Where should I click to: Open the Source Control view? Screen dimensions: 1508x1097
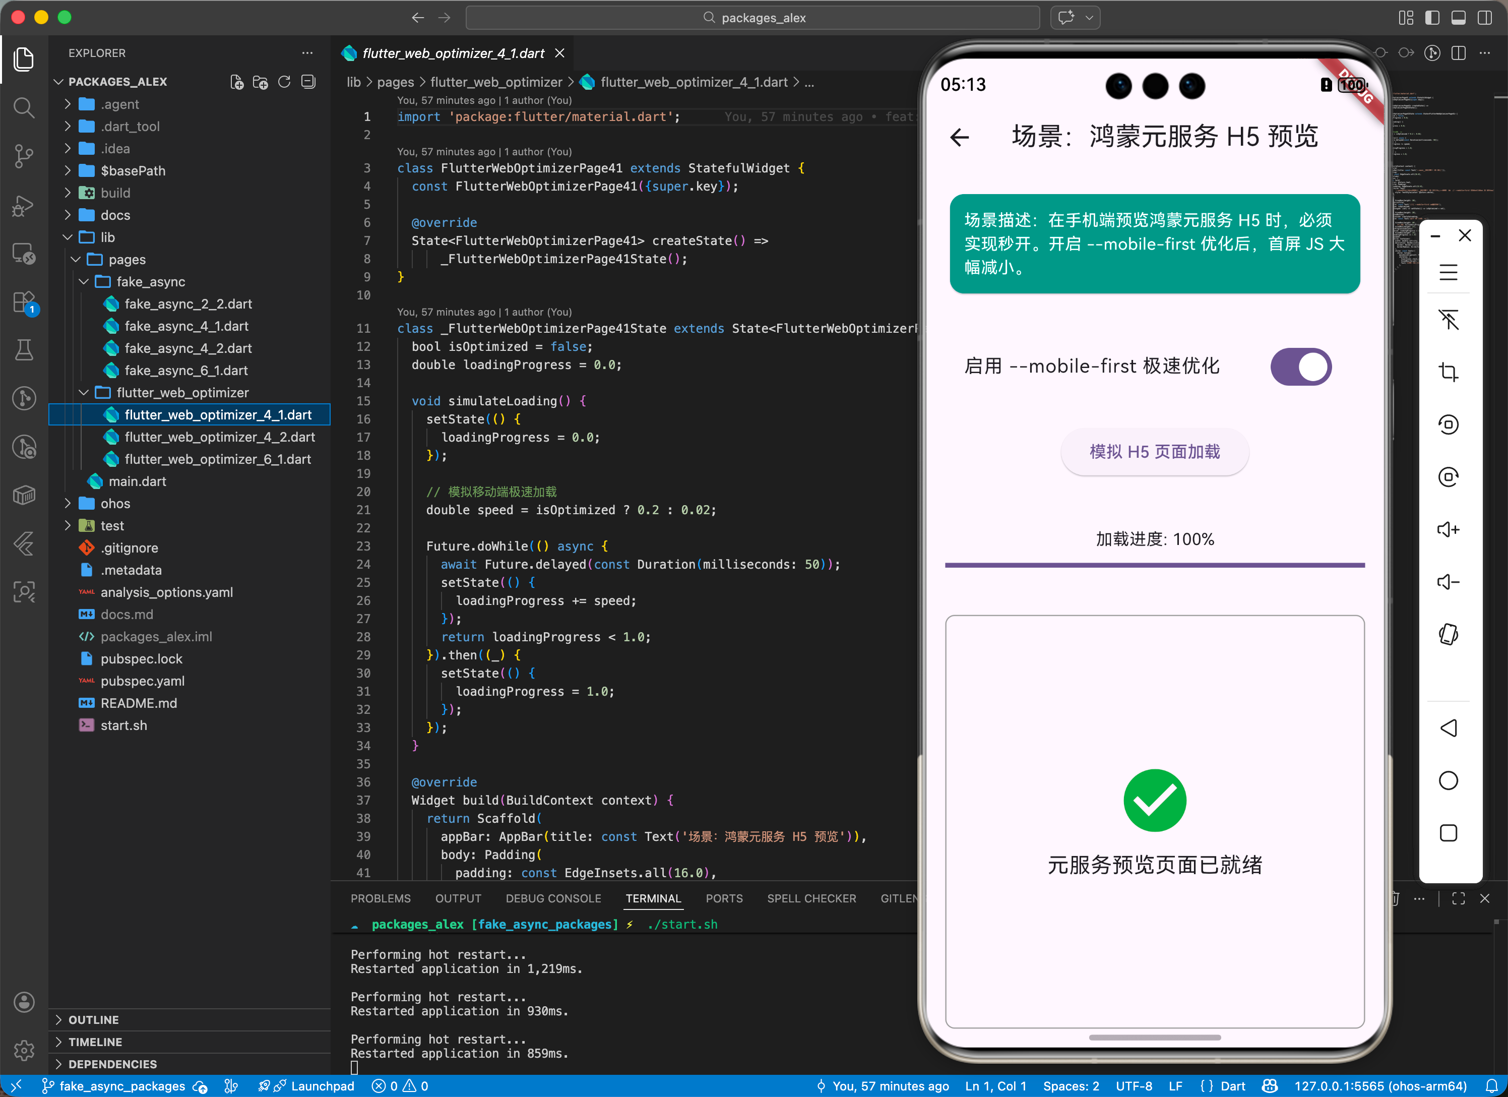(x=24, y=156)
